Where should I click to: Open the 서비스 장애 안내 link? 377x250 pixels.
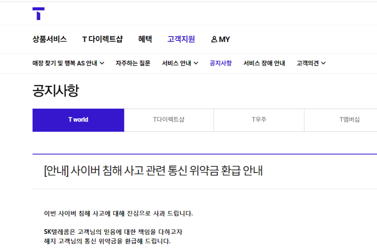pyautogui.click(x=264, y=63)
